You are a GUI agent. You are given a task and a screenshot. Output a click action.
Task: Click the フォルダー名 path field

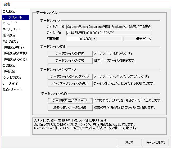(x=109, y=27)
